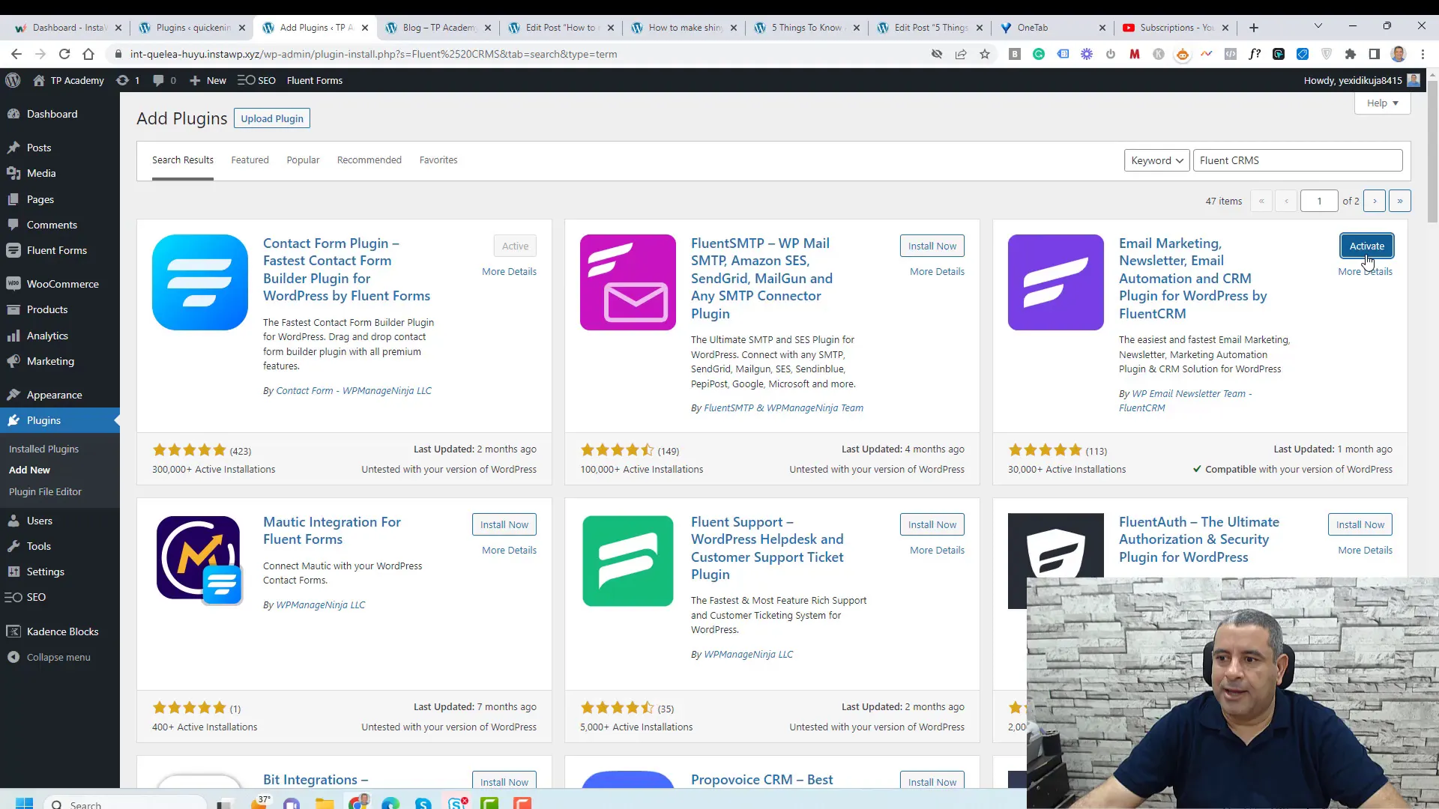
Task: Open the Keyword search type dropdown
Action: (x=1156, y=160)
